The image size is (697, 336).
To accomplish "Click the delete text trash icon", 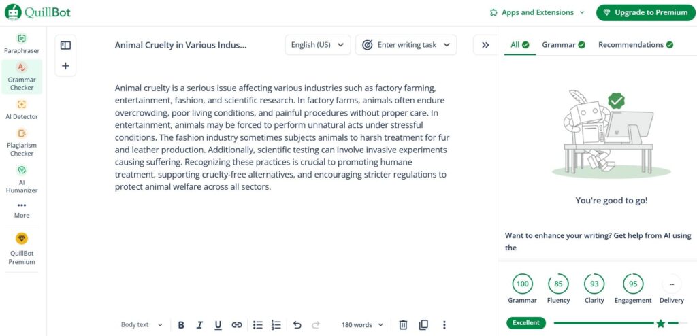I will 403,325.
